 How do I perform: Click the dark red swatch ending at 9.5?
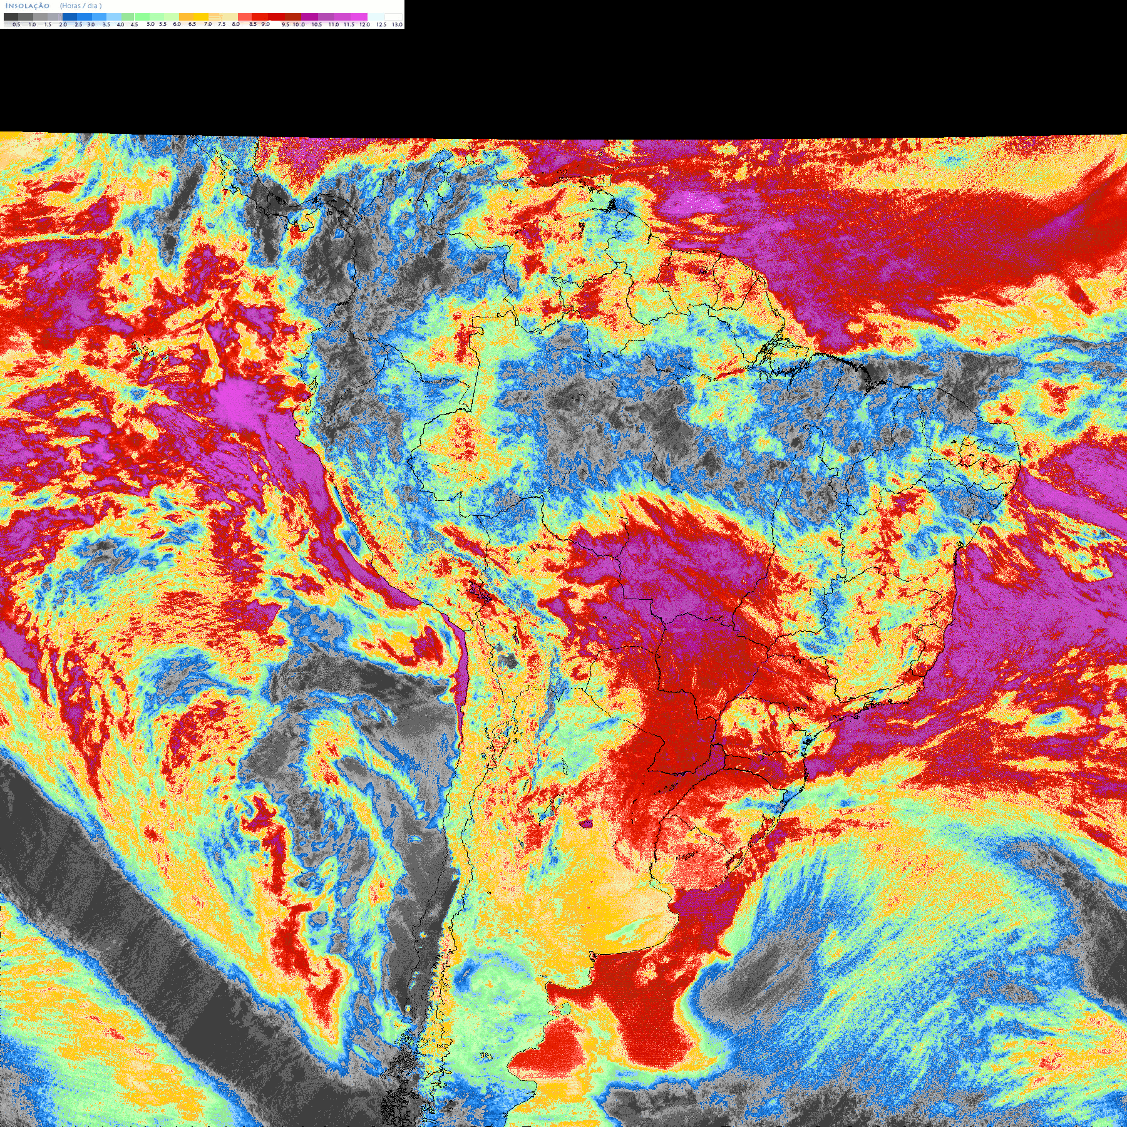tap(276, 17)
